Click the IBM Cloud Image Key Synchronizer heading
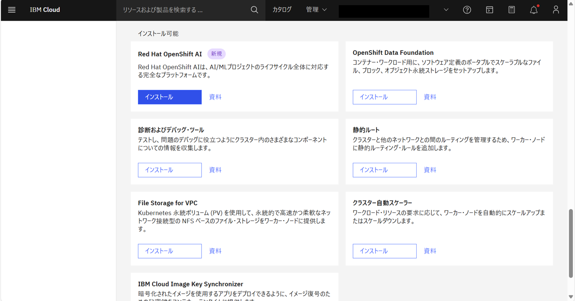 190,284
